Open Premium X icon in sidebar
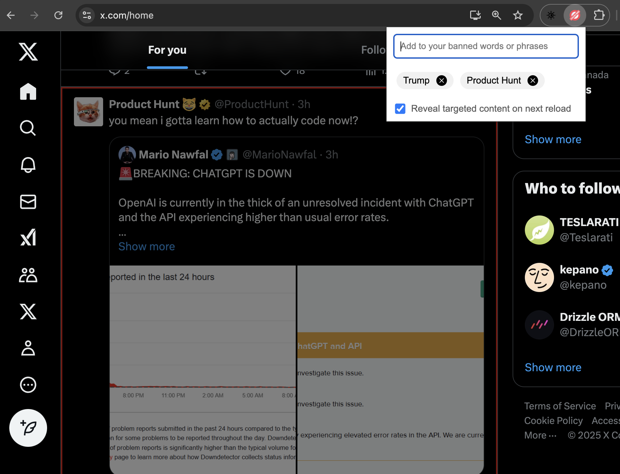Viewport: 620px width, 474px height. [x=28, y=311]
